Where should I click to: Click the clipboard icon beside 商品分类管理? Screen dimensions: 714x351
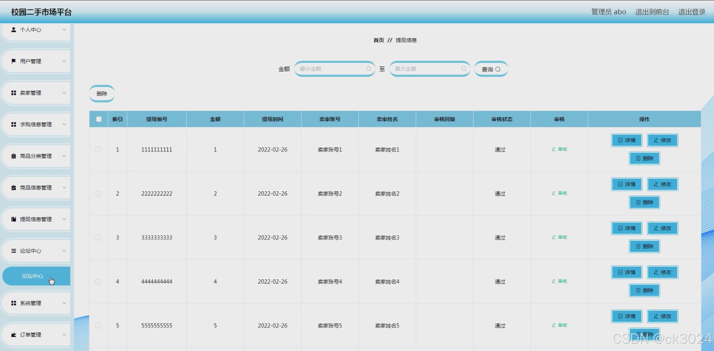point(14,156)
